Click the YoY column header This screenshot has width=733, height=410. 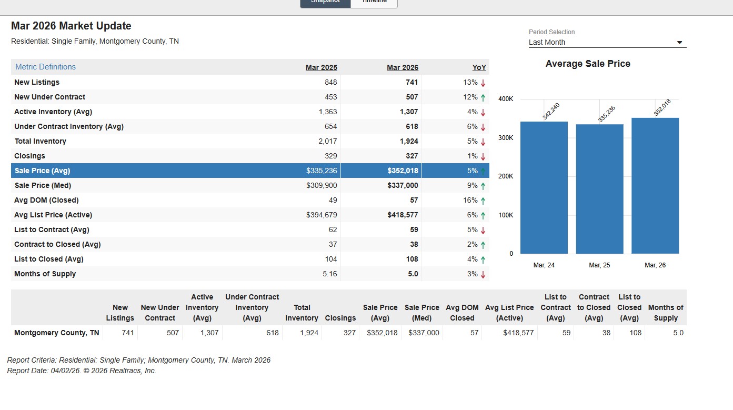(x=479, y=67)
